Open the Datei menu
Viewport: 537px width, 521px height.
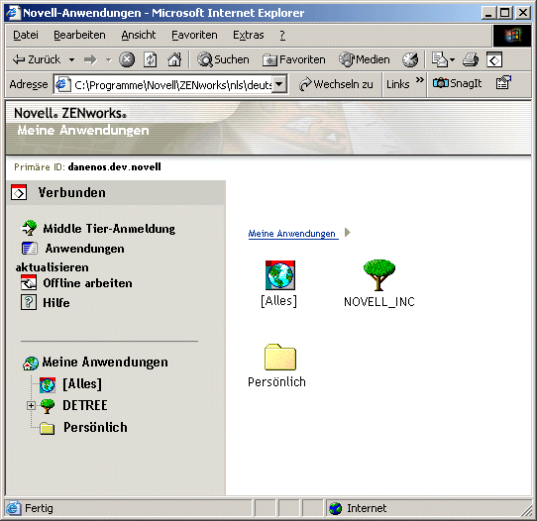26,35
